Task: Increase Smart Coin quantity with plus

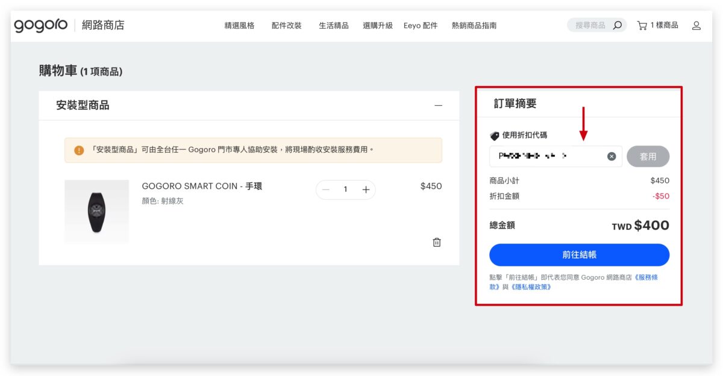Action: coord(366,190)
